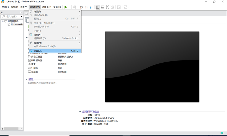
Task: Close the library panel with X
Action: [21, 13]
